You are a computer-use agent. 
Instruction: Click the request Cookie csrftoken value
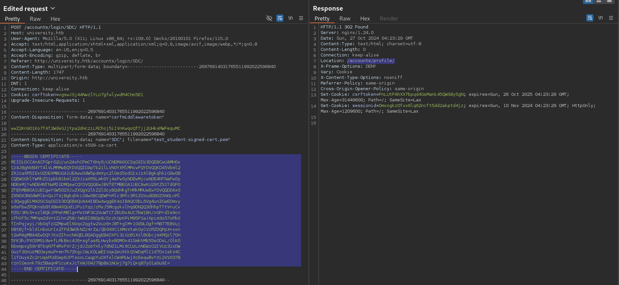pos(101,95)
